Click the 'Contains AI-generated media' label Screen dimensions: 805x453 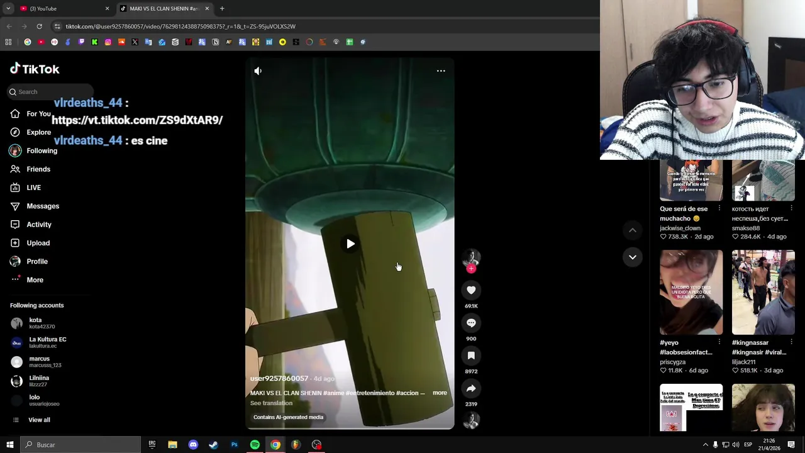click(x=288, y=417)
